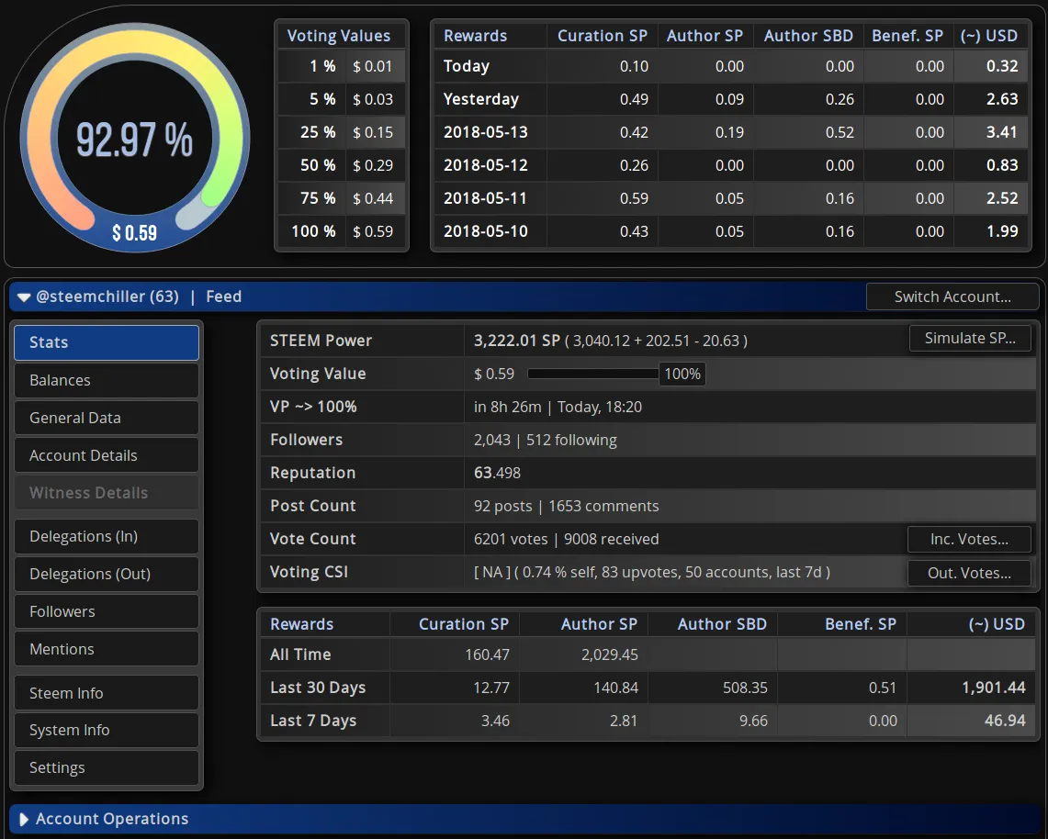
Task: Click the Last 30 Days rewards row
Action: (x=647, y=688)
